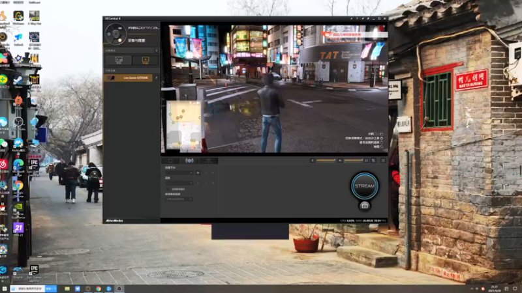Screen dimensions: 522x293
Task: Take a snapshot with the camera icon
Action: (365, 206)
